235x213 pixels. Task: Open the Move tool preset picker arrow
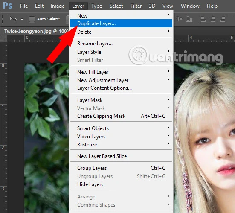tap(22, 19)
